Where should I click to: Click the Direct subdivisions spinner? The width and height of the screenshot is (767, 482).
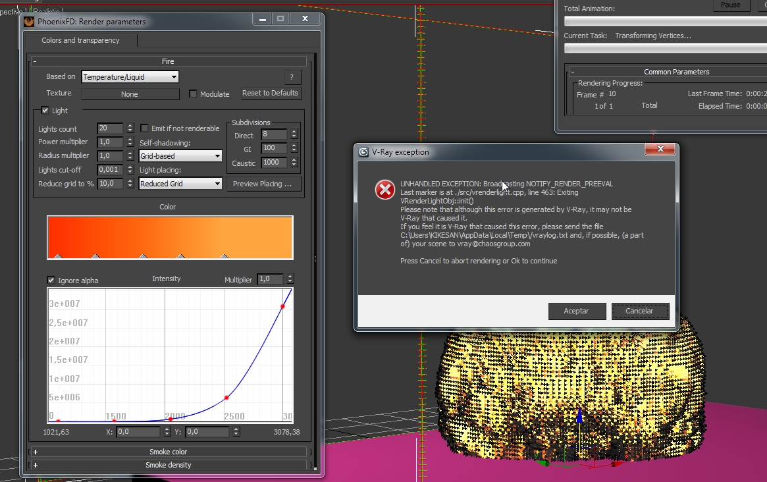click(294, 134)
